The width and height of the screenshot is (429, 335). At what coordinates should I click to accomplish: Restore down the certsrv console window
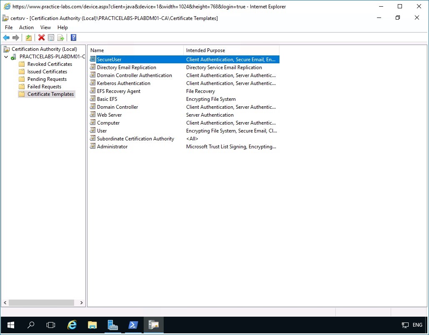[x=398, y=18]
